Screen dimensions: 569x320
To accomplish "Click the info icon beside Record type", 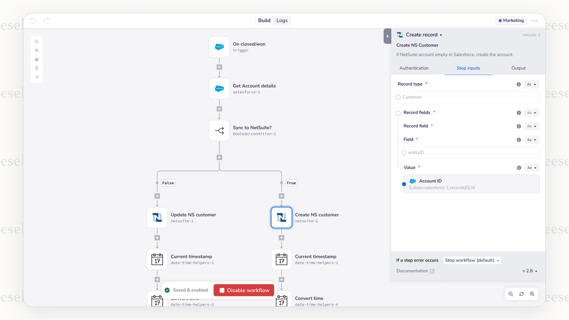I will coord(518,84).
